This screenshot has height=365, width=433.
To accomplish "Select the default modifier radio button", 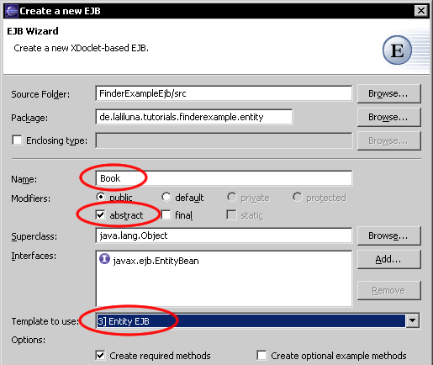I will point(166,197).
